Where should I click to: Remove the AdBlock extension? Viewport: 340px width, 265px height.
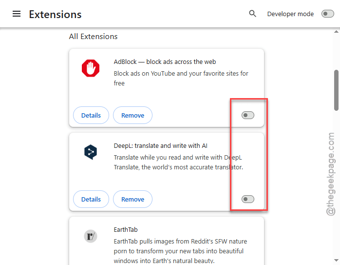click(132, 115)
